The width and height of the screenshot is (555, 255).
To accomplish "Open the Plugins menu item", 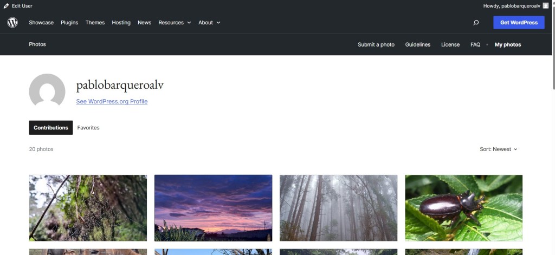I will 69,22.
